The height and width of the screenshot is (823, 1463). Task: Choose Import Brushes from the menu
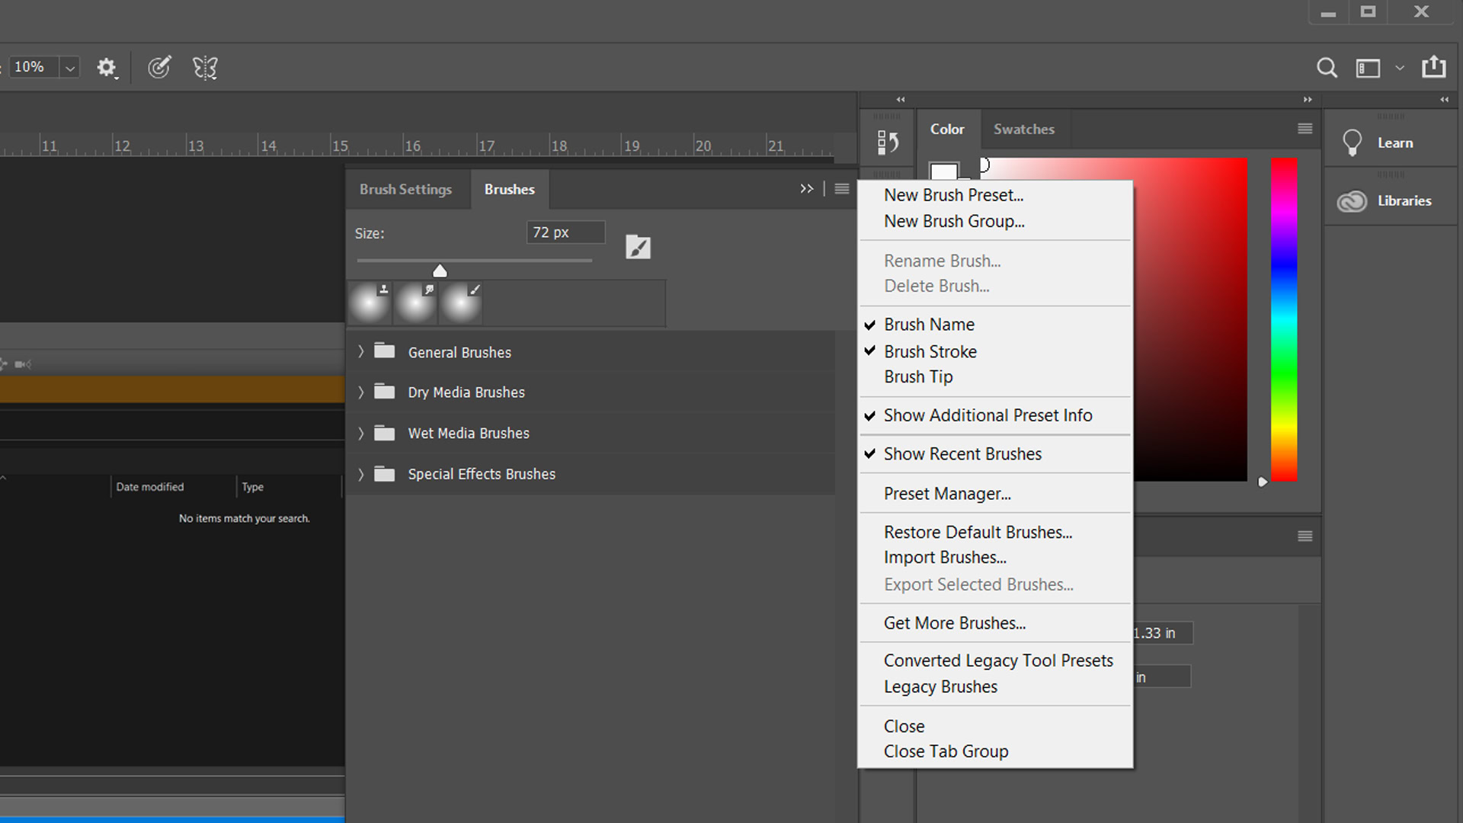944,558
